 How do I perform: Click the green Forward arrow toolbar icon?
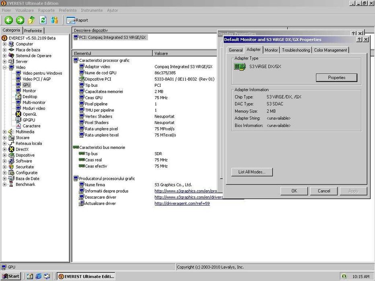click(x=20, y=20)
